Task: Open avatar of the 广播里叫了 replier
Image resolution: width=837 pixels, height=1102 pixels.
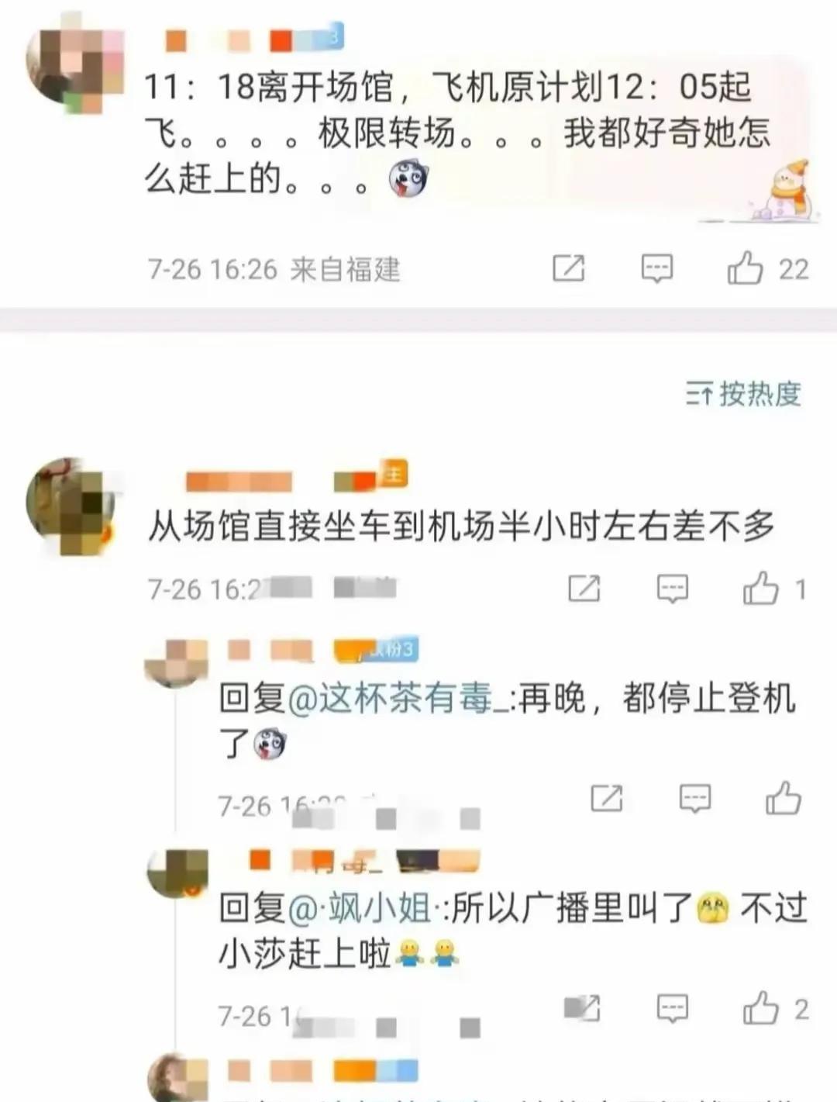Action: [177, 873]
